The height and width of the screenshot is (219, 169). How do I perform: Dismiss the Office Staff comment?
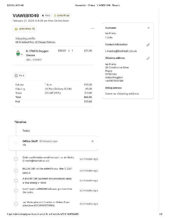coord(93,141)
